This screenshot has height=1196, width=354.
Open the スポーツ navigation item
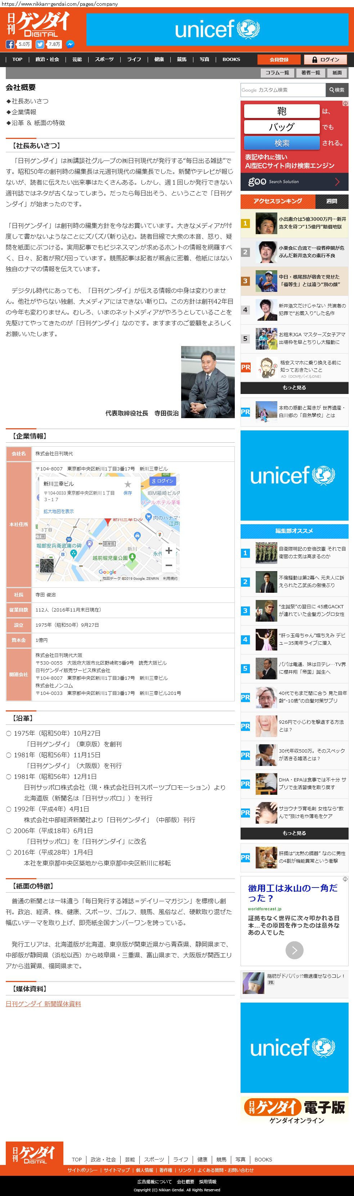click(104, 60)
